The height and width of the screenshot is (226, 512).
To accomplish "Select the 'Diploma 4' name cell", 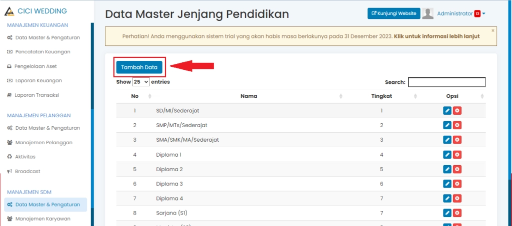I will 169,199.
